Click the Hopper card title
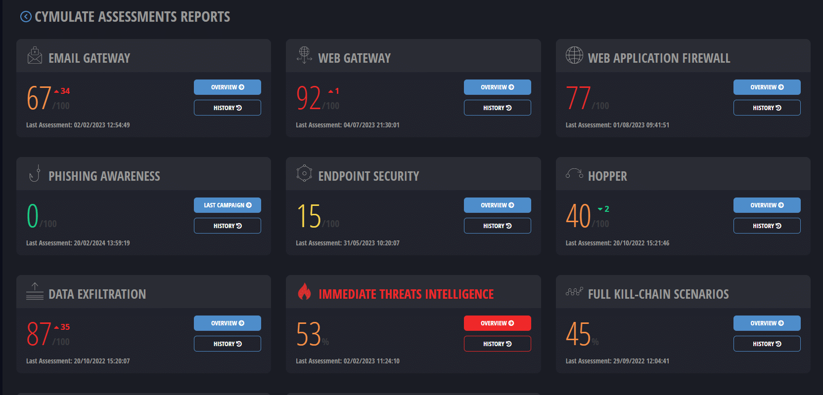The height and width of the screenshot is (395, 823). click(607, 176)
